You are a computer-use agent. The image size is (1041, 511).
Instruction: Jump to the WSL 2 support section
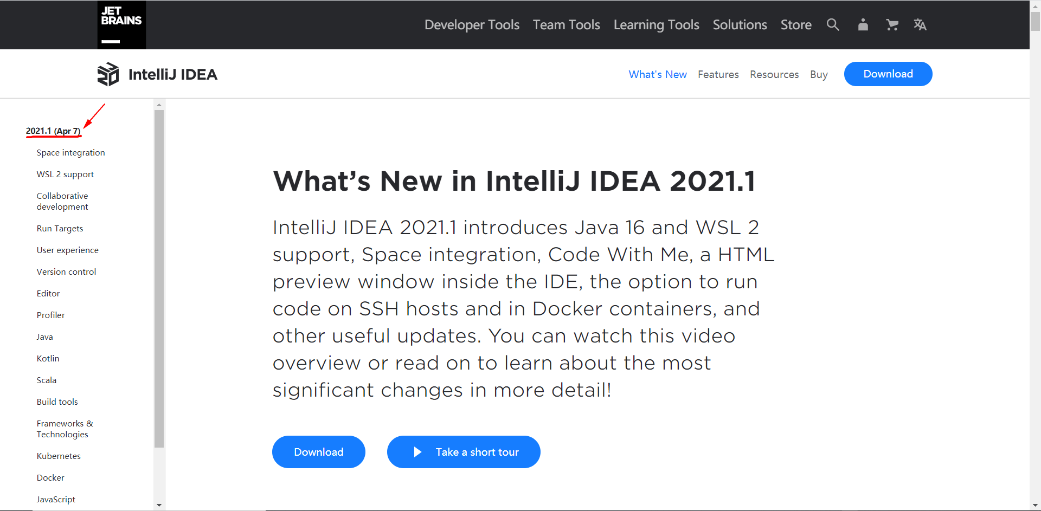[65, 174]
